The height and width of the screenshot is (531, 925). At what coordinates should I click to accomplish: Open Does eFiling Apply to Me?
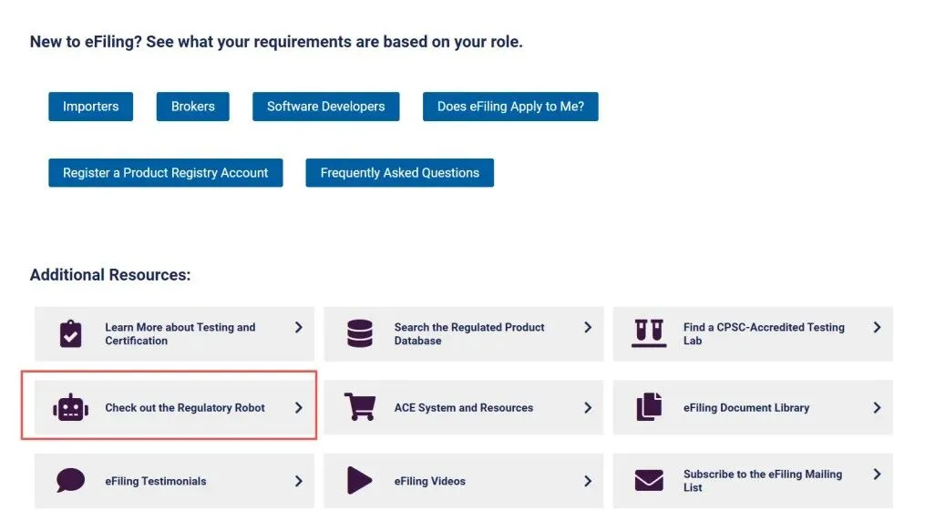[510, 107]
